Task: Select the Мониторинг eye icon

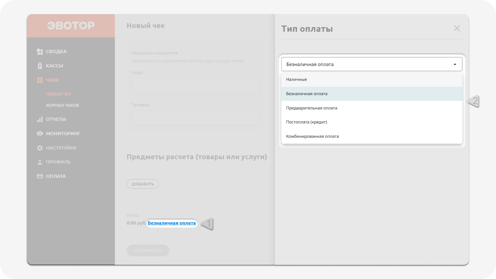Action: tap(40, 133)
